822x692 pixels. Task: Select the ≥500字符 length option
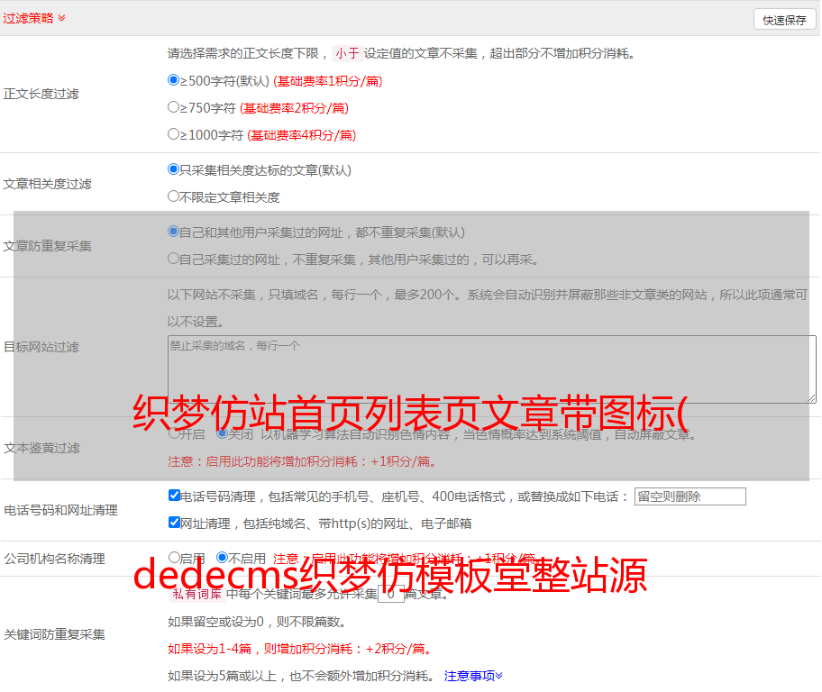(x=173, y=79)
